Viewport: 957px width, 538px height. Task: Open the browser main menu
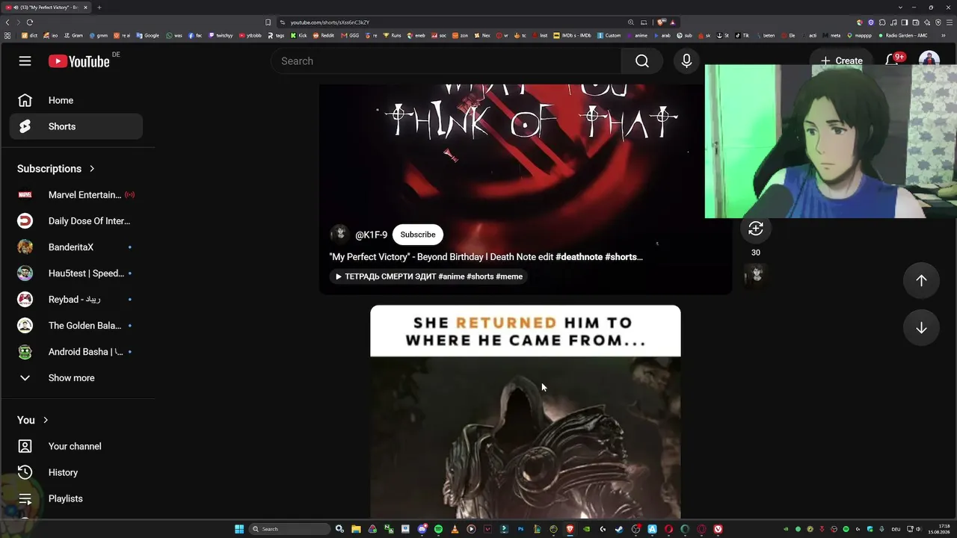pos(950,22)
